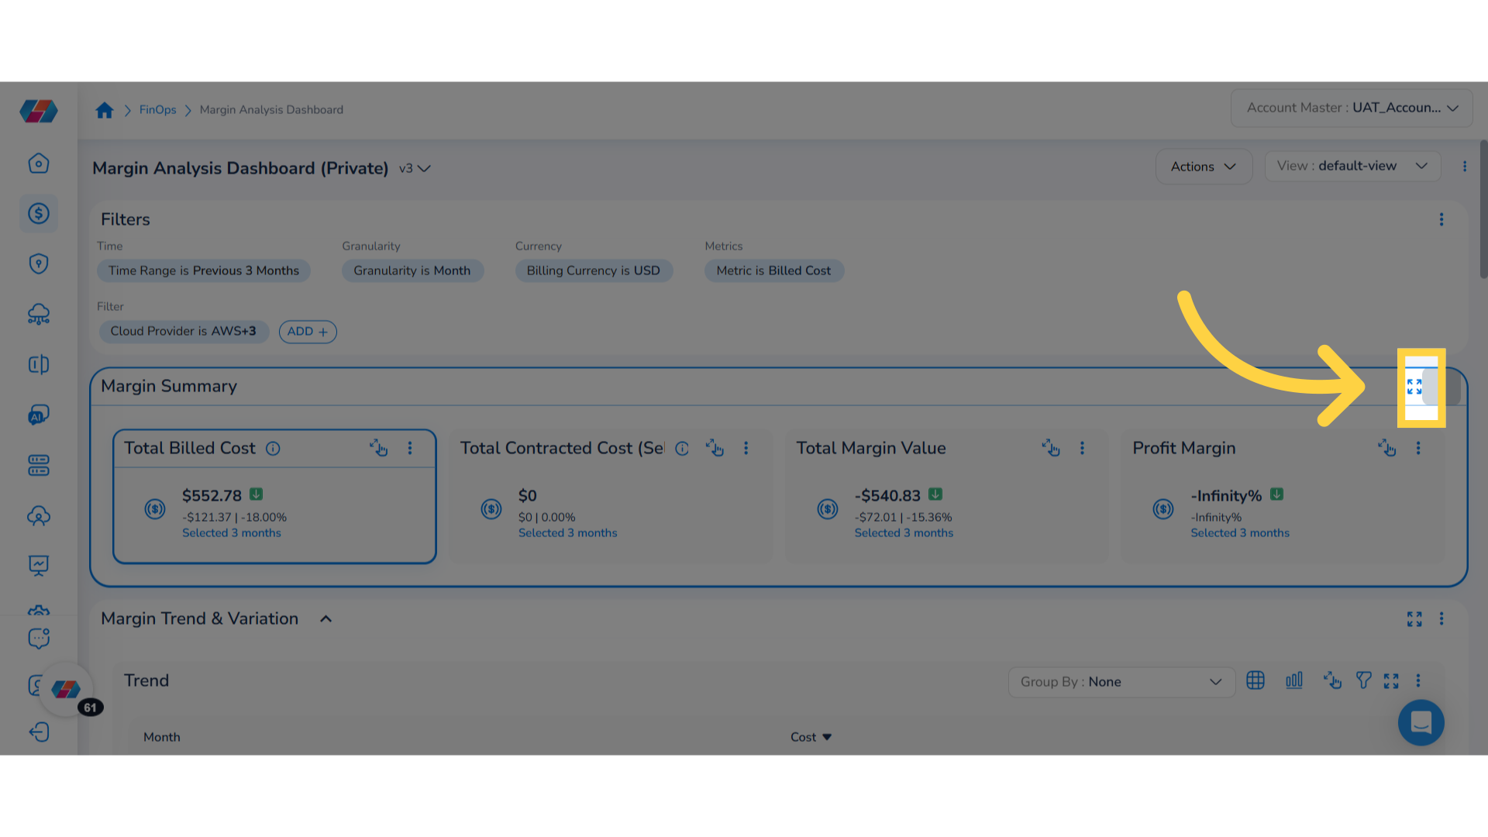Expand the v3 version dropdown

point(415,168)
